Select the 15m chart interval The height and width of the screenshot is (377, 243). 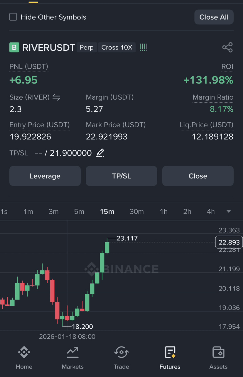point(107,211)
